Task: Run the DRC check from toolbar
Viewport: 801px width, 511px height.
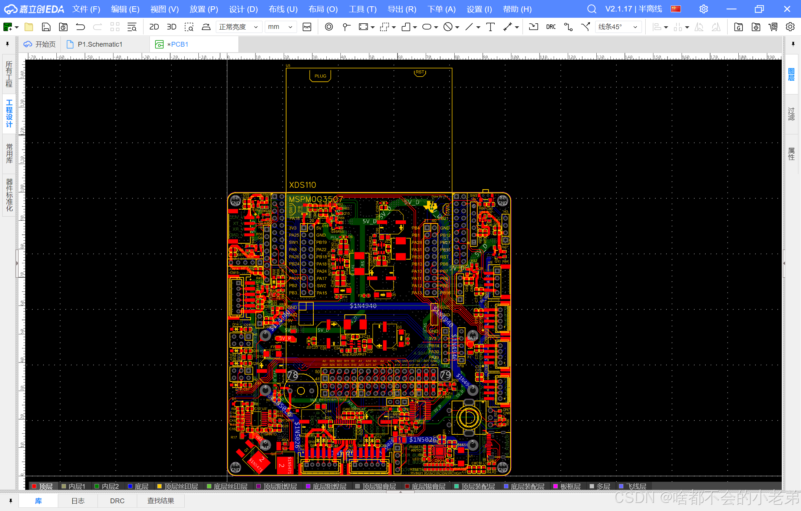Action: [551, 27]
